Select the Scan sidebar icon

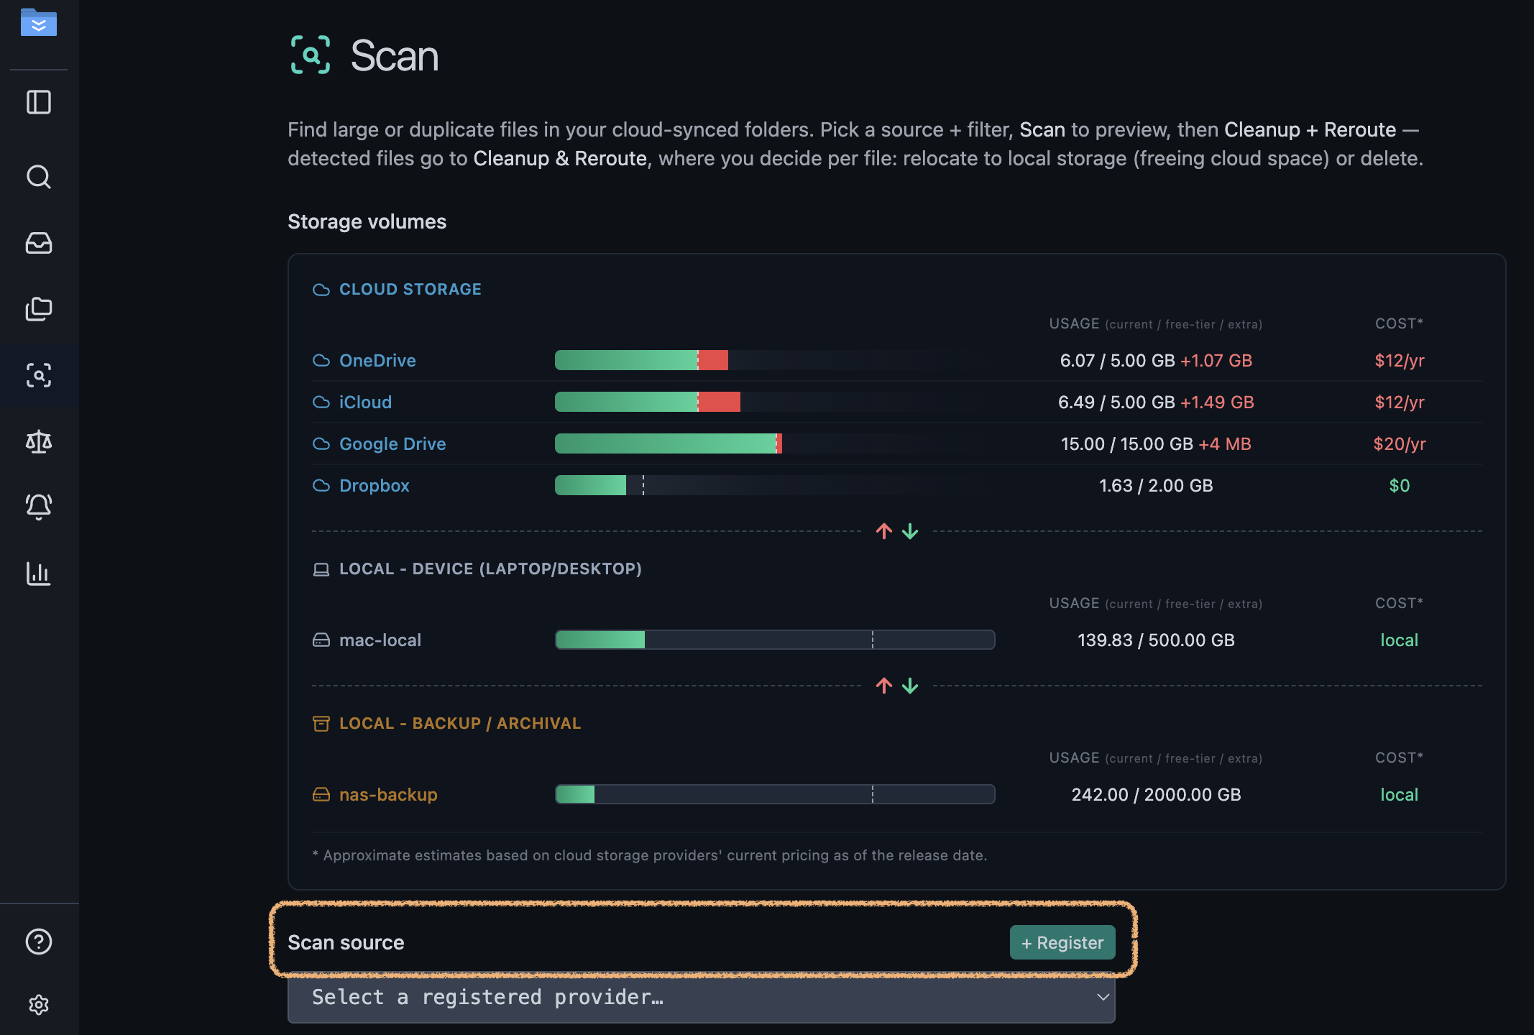[x=39, y=375]
